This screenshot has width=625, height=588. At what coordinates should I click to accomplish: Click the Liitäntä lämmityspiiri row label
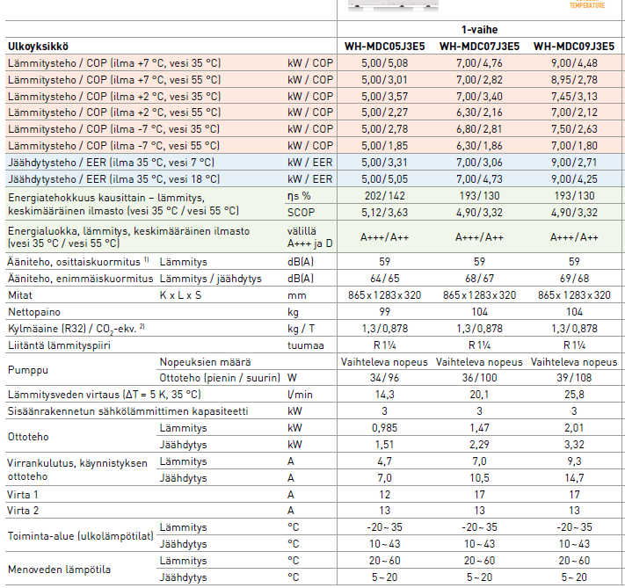pos(60,345)
